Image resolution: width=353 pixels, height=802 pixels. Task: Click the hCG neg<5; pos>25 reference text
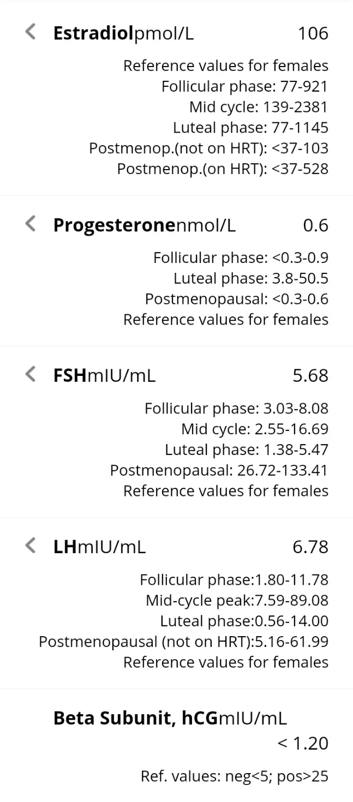tap(235, 776)
